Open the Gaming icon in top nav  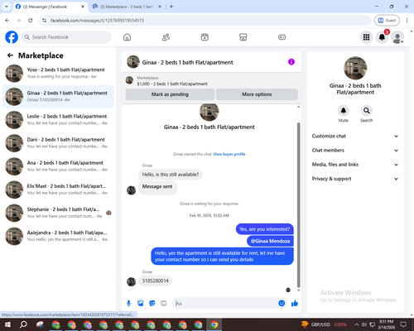[282, 37]
